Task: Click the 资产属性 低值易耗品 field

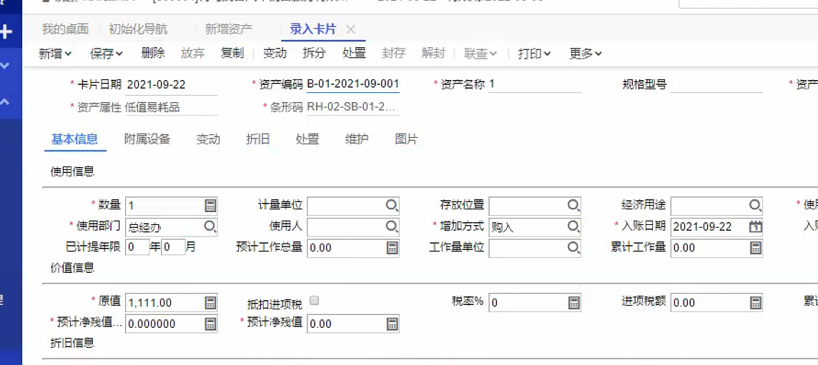Action: click(x=171, y=107)
